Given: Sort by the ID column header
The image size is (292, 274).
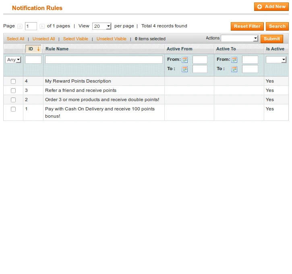Looking at the screenshot, I should point(31,49).
